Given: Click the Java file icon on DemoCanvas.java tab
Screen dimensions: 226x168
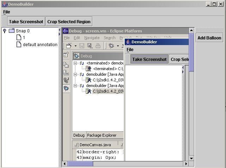Looking at the screenshot, I should 77,145.
